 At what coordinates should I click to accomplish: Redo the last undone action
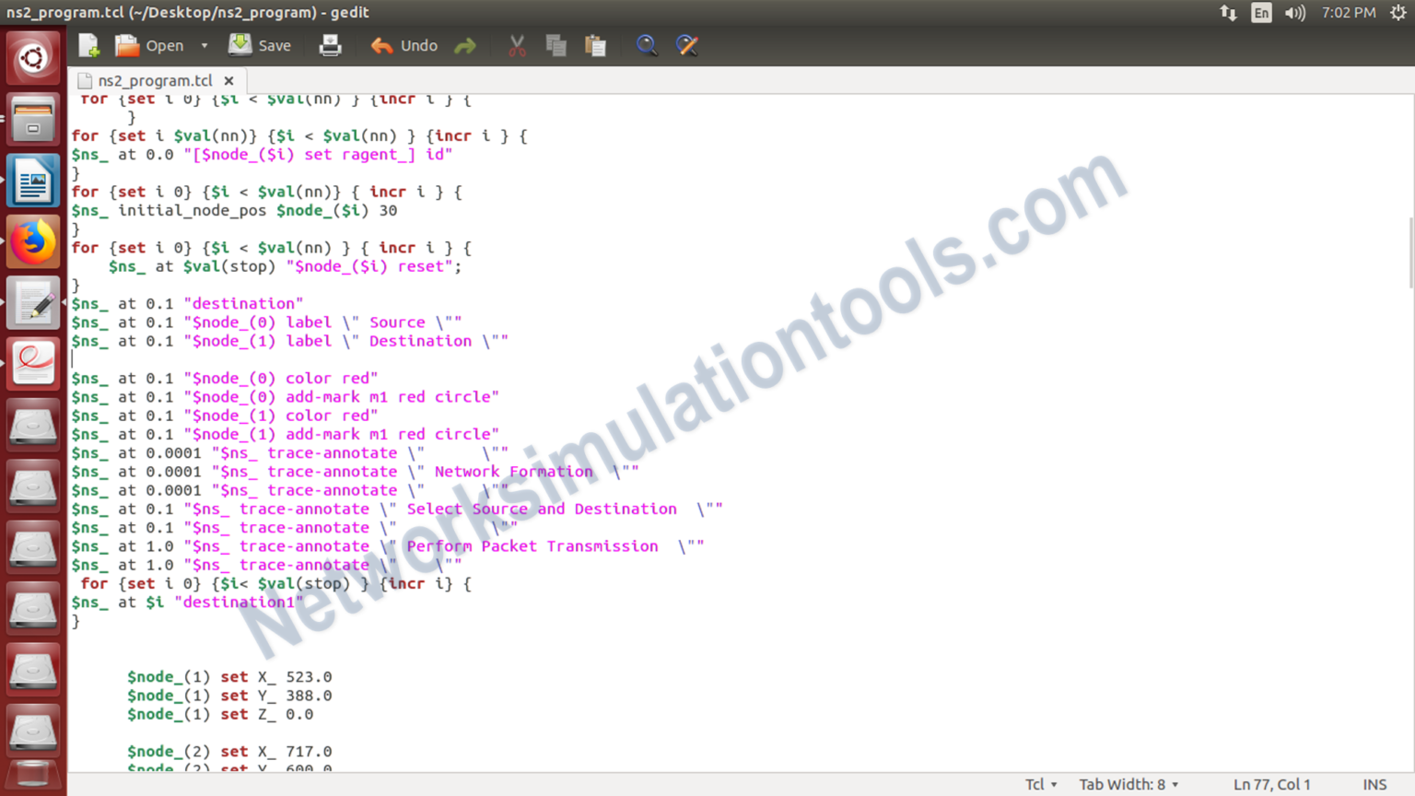click(465, 44)
